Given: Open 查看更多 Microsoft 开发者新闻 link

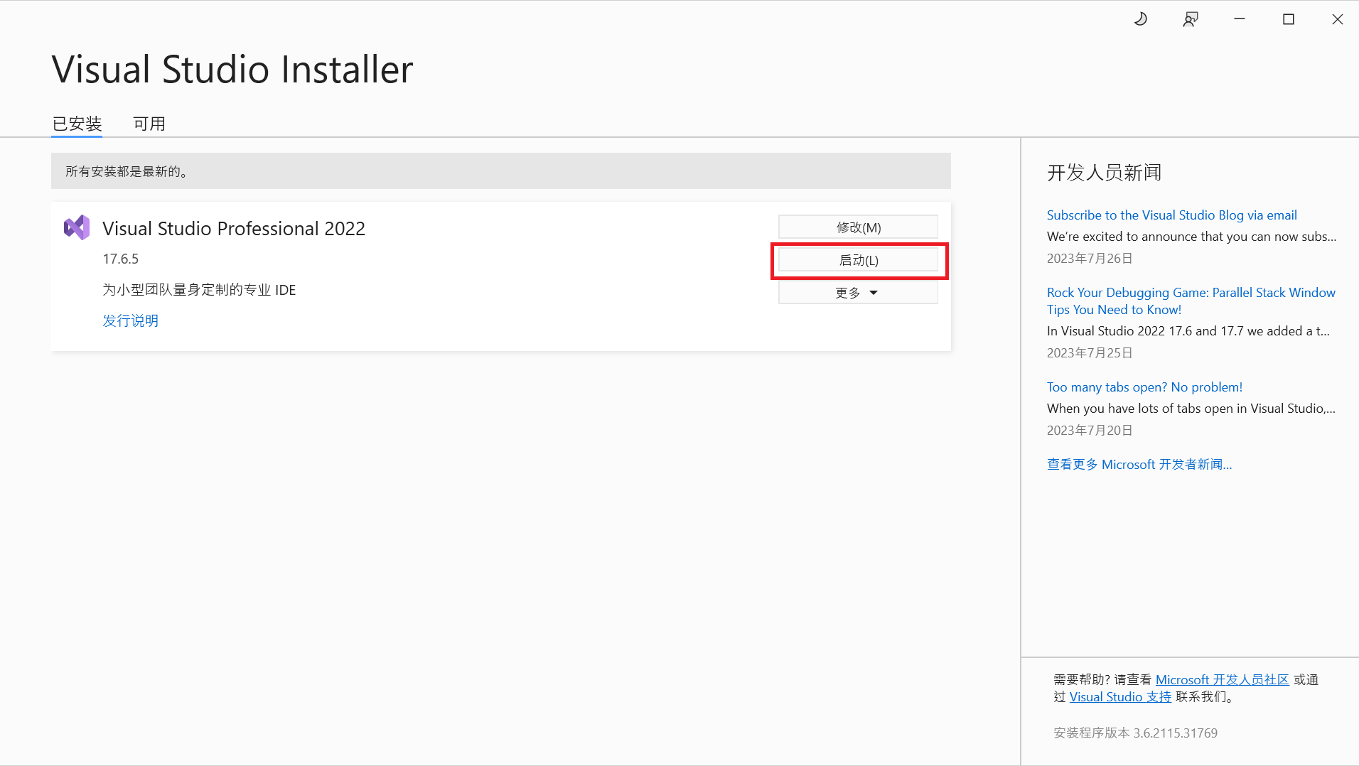Looking at the screenshot, I should [1139, 465].
